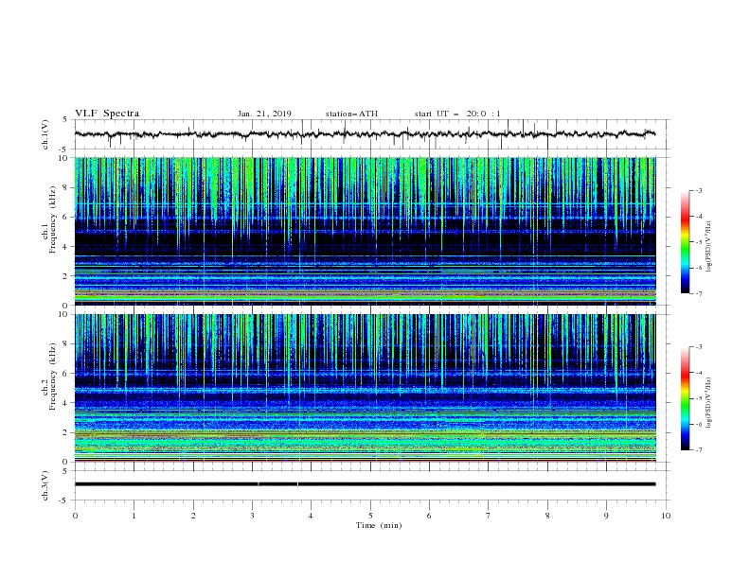Click the ch.2 spectrogram color scale bar
750x579 pixels.
pos(686,398)
